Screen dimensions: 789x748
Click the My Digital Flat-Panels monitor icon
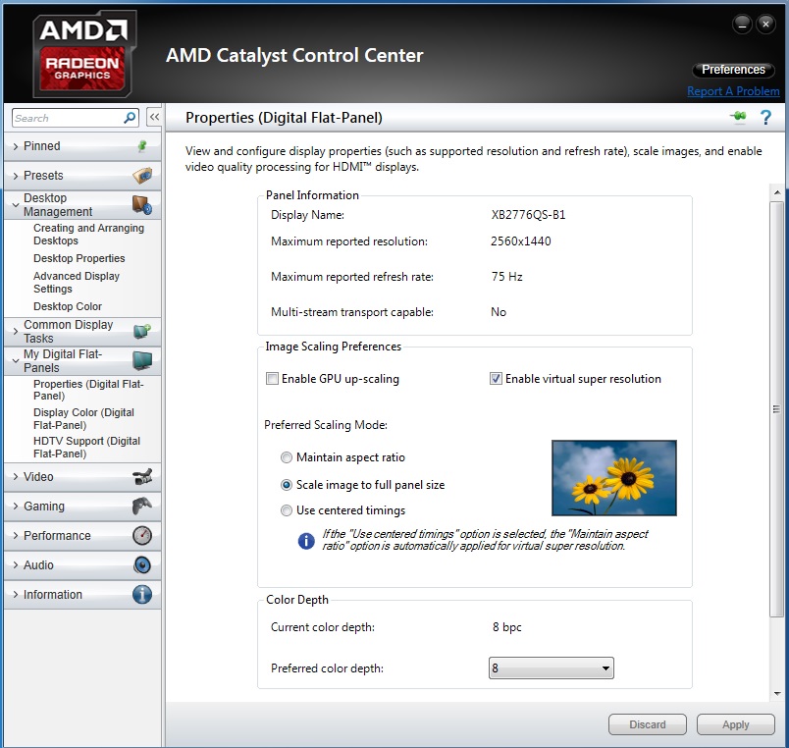point(142,360)
